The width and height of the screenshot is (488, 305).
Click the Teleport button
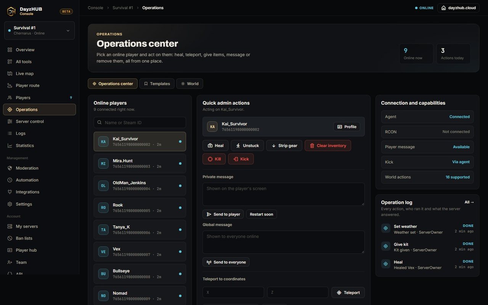pyautogui.click(x=348, y=293)
